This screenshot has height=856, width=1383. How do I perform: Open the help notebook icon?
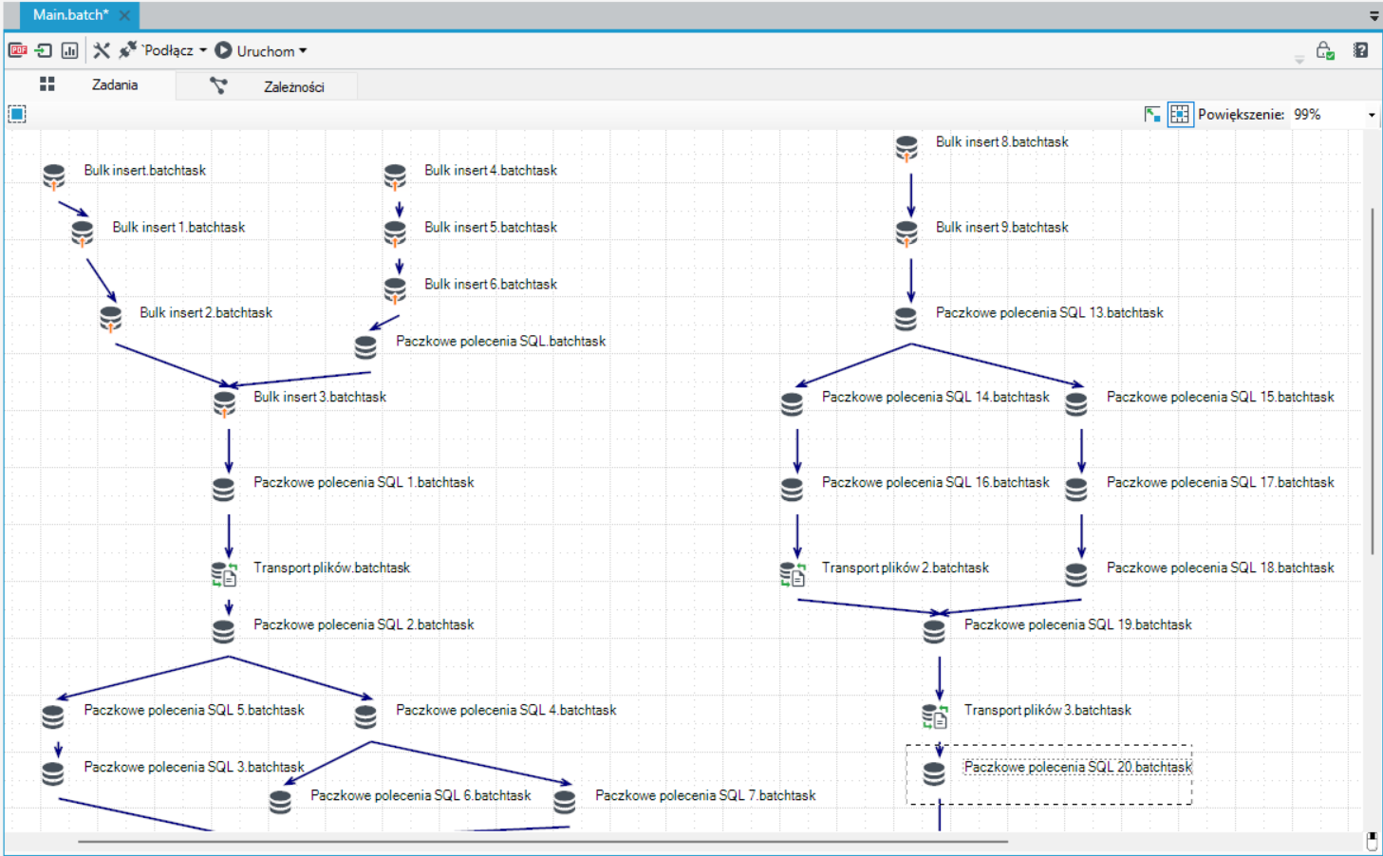[x=1360, y=50]
